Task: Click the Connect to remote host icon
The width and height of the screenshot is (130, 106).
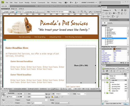Action: (x=104, y=71)
